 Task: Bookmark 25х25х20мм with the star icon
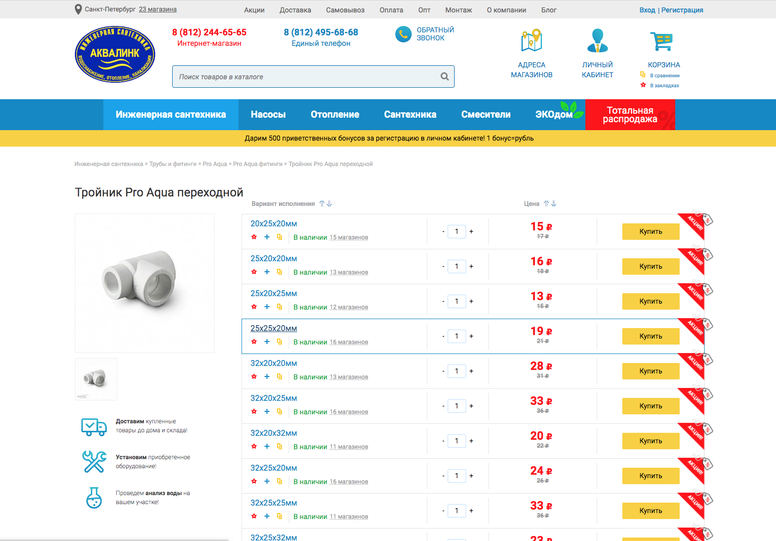coord(254,342)
